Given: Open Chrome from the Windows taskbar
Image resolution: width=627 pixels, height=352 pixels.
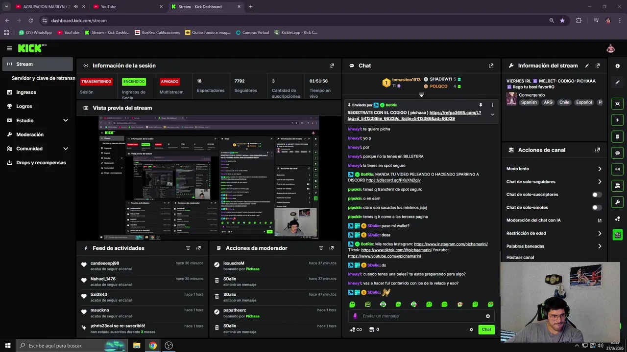Looking at the screenshot, I should point(153,346).
